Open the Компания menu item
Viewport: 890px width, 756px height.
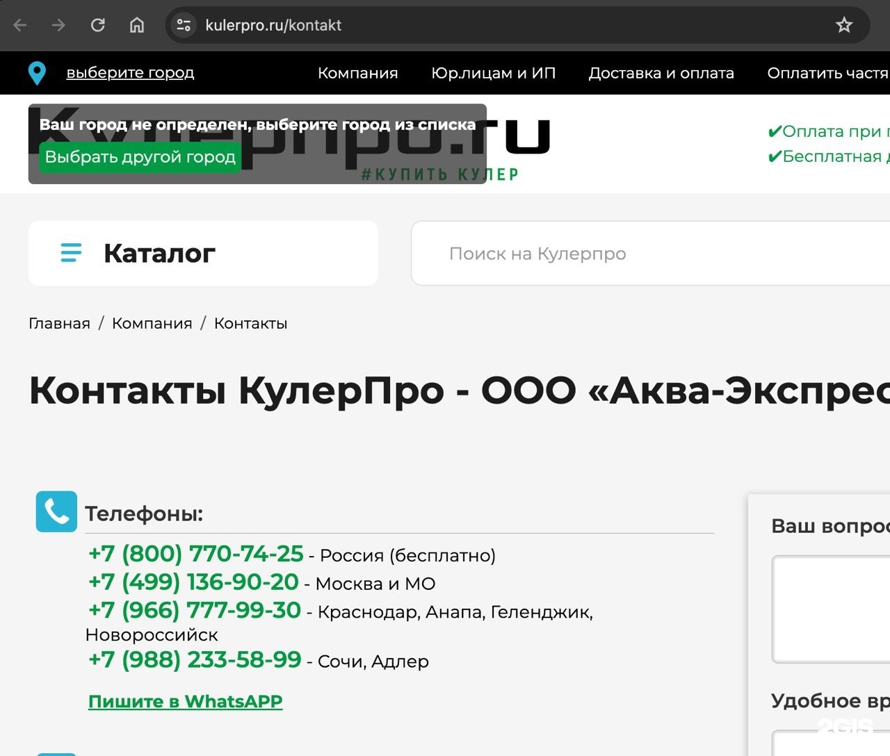[x=358, y=73]
